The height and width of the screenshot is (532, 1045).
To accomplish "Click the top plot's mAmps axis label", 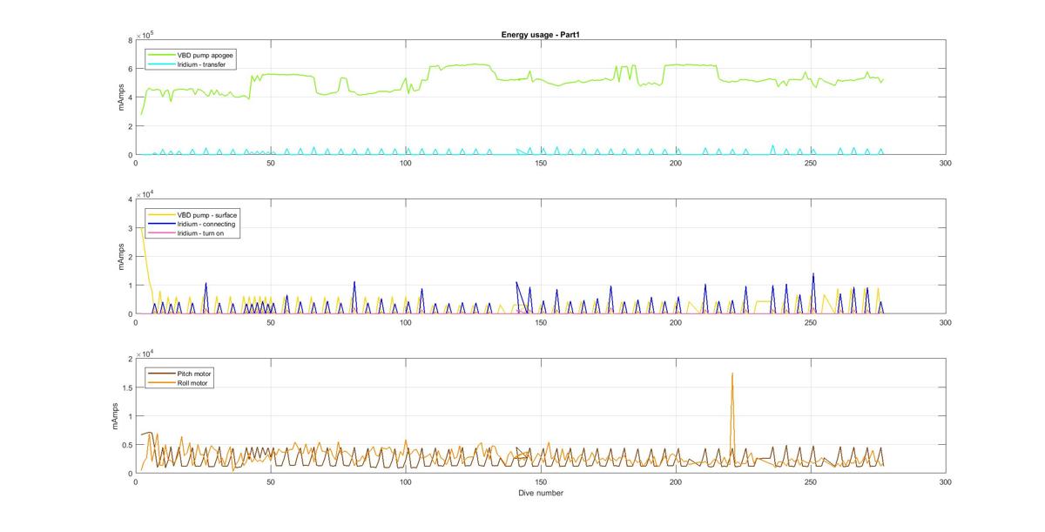I will click(123, 97).
